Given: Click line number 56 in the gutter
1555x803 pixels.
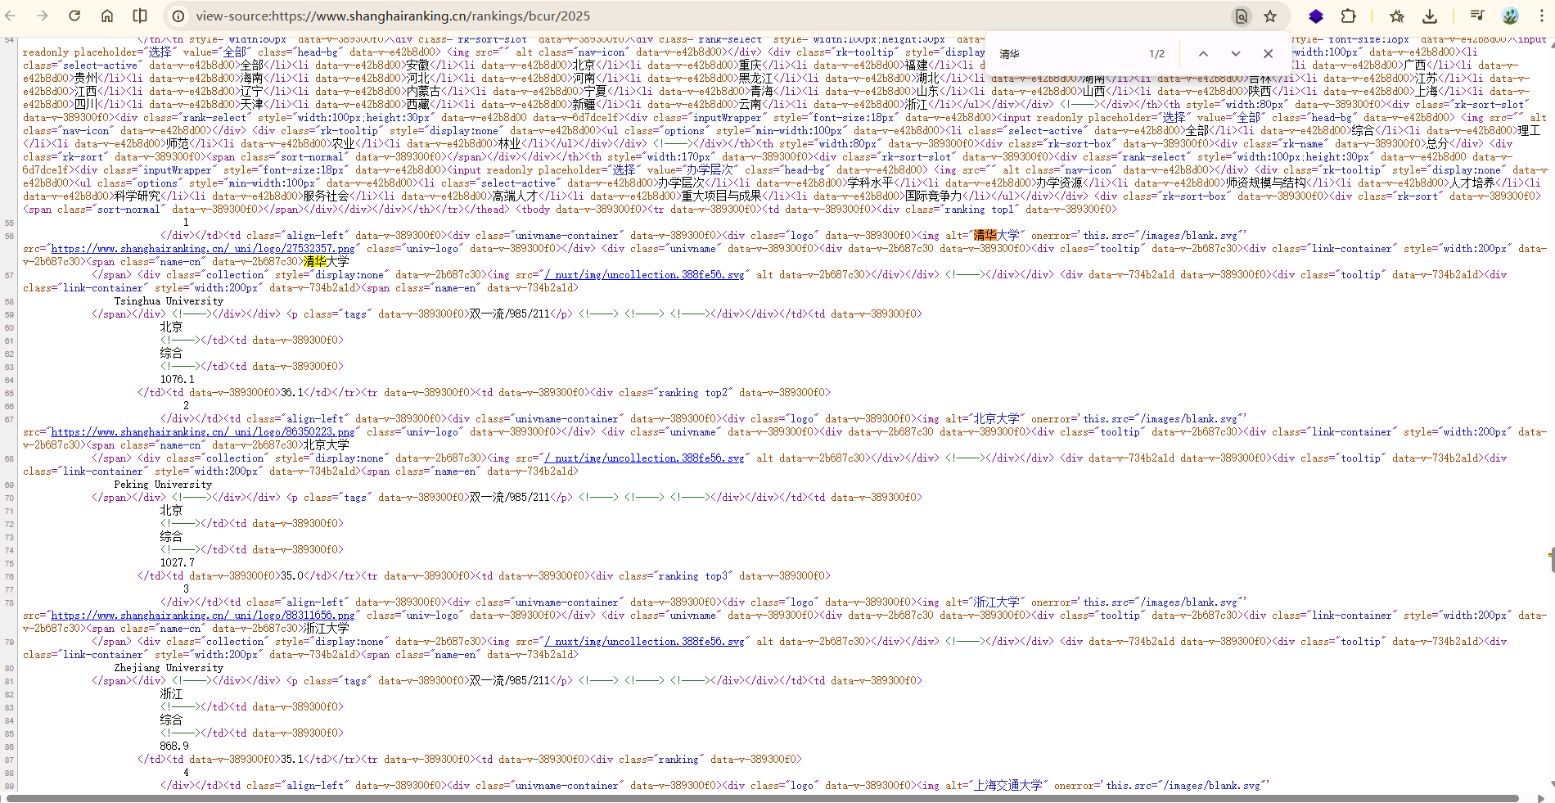Looking at the screenshot, I should [x=9, y=236].
